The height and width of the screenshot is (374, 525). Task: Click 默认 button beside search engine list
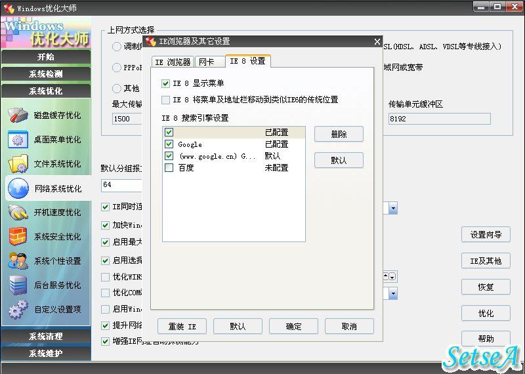(x=339, y=160)
